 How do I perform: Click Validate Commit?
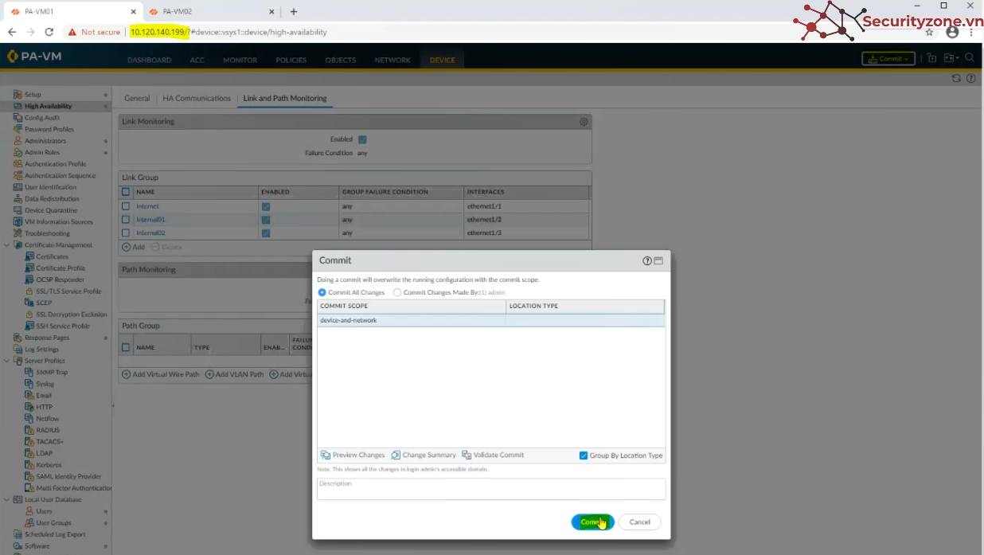(x=493, y=455)
